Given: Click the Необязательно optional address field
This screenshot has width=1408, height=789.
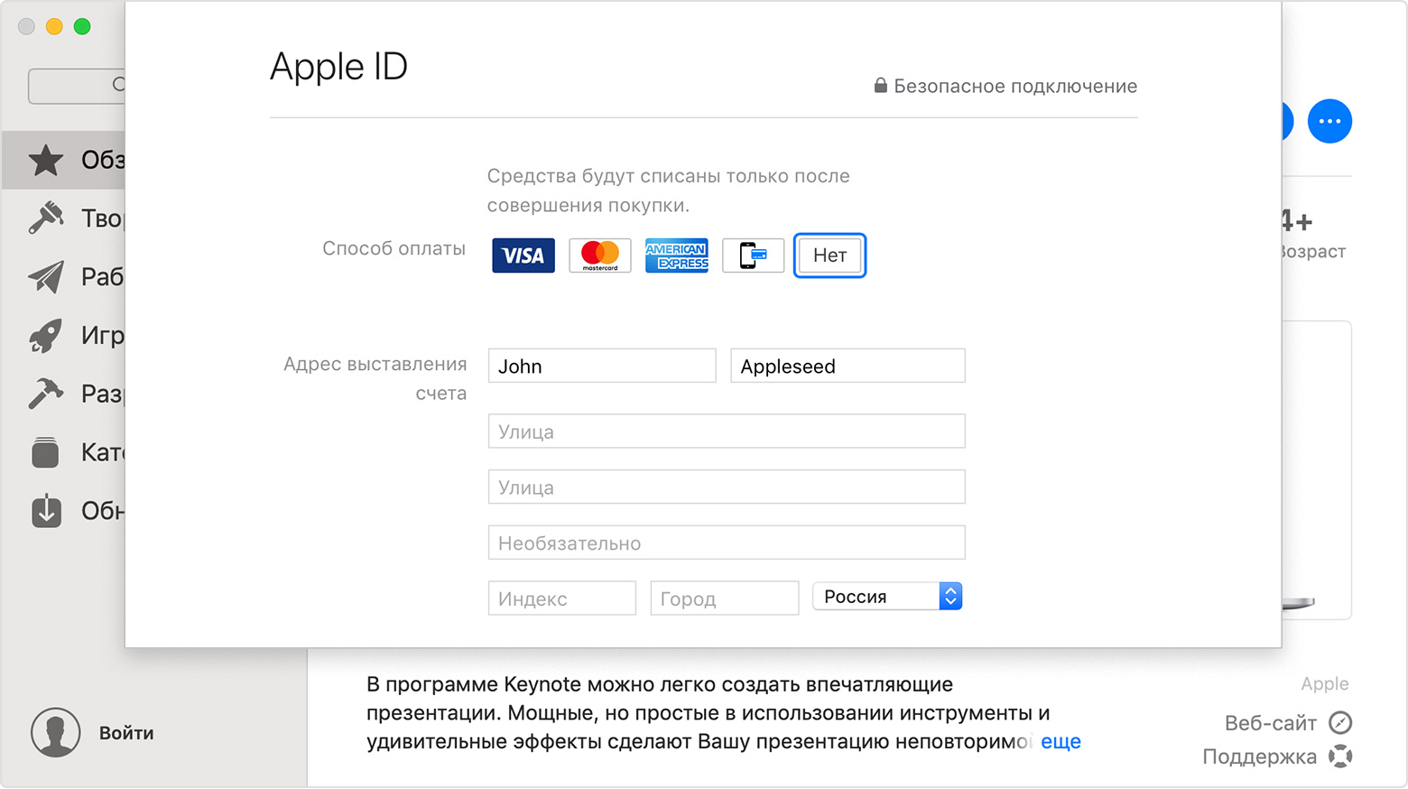Looking at the screenshot, I should (x=726, y=543).
